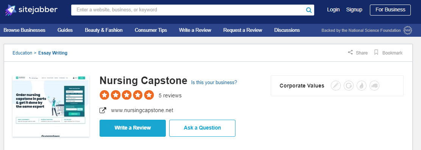Select Discussions in the navigation bar

coord(287,30)
